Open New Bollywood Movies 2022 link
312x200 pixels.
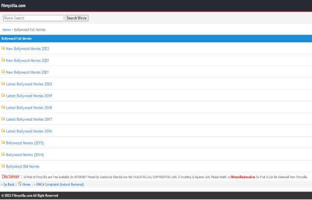click(28, 60)
